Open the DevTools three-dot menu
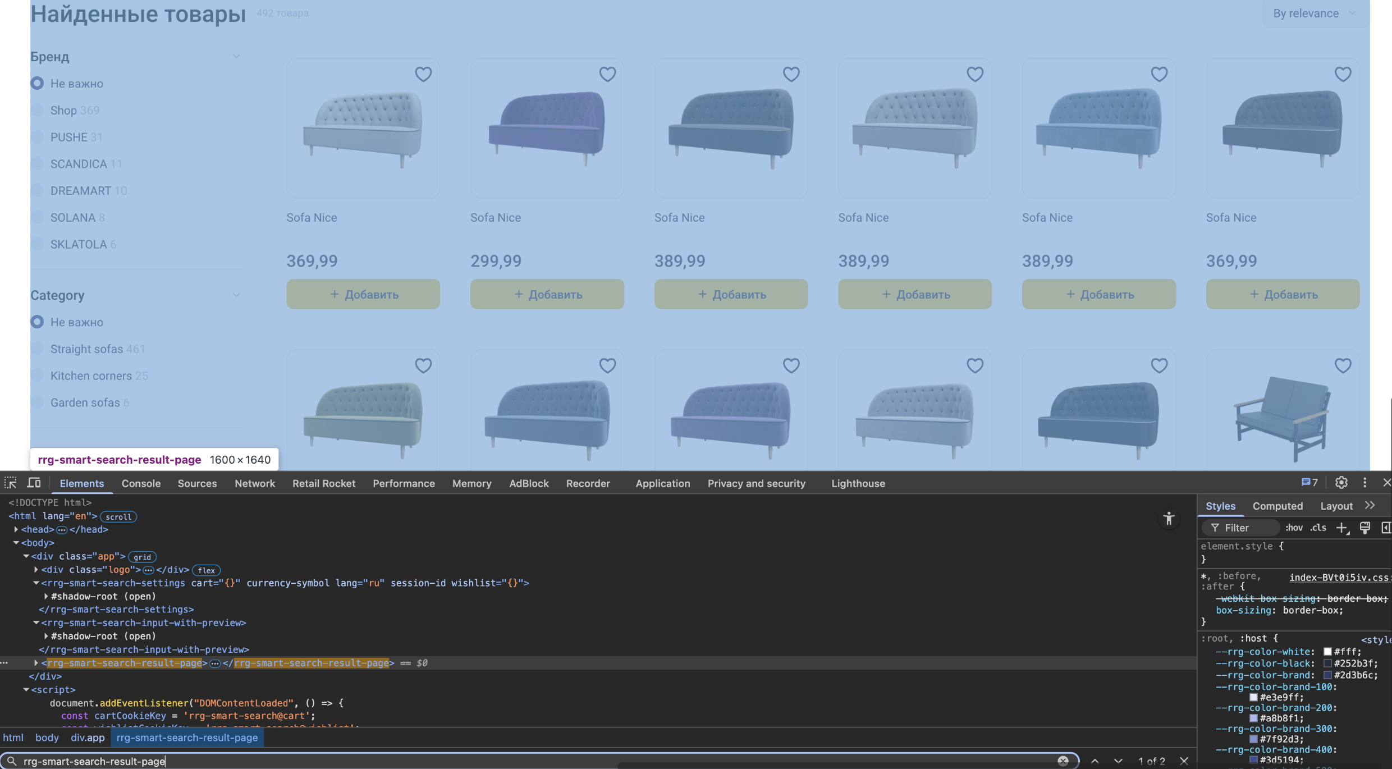1392x769 pixels. click(1364, 483)
